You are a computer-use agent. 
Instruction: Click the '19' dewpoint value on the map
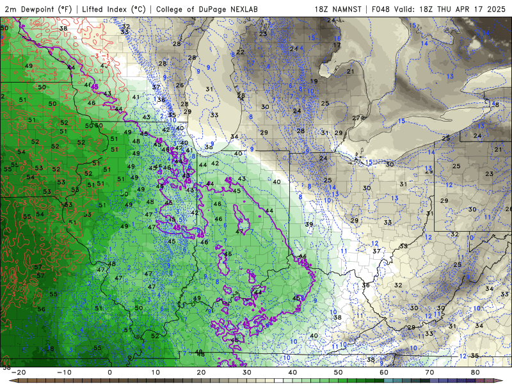click(314, 81)
